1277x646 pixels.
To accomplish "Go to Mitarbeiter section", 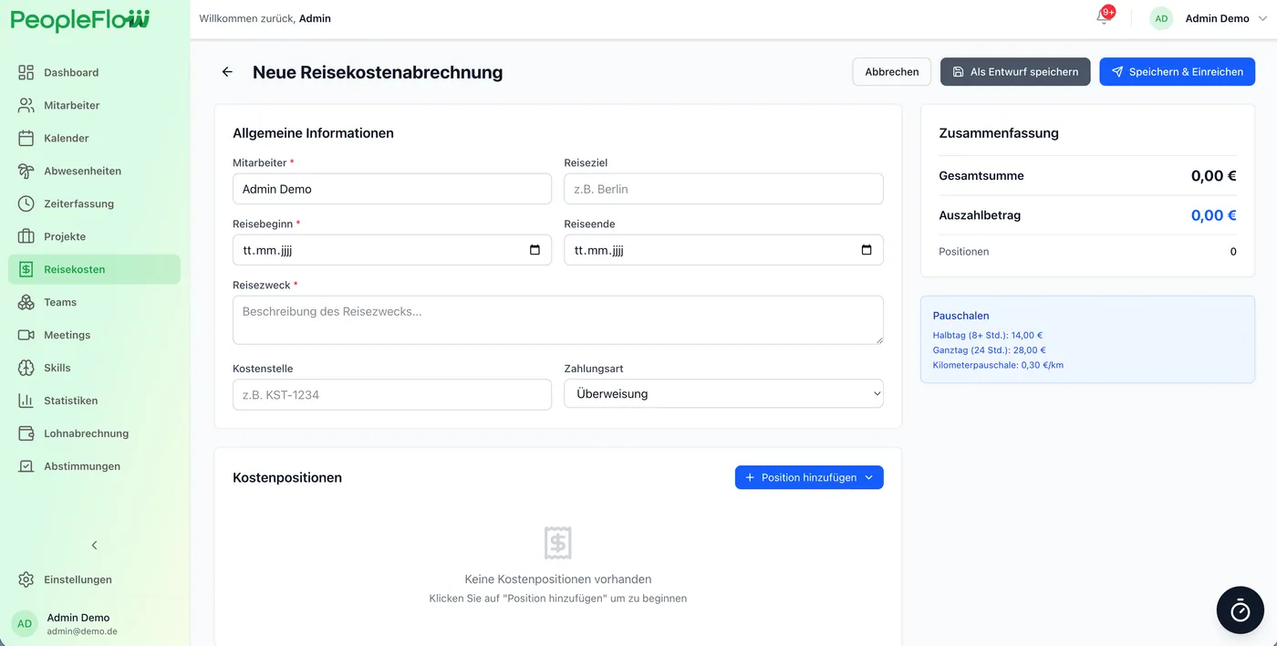I will tap(94, 105).
